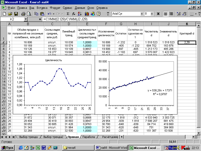Switch to the Выбор тренда sheet tab
The height and width of the screenshot is (151, 201).
pyautogui.click(x=28, y=137)
